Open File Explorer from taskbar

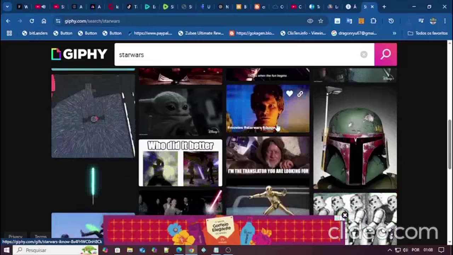pos(130,250)
